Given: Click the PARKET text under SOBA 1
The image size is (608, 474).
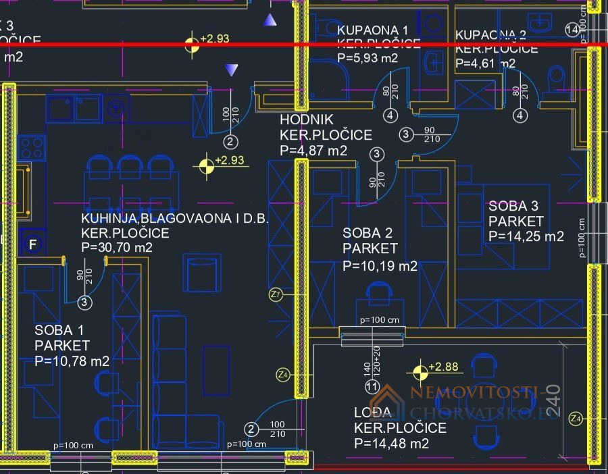Looking at the screenshot, I should [x=62, y=346].
